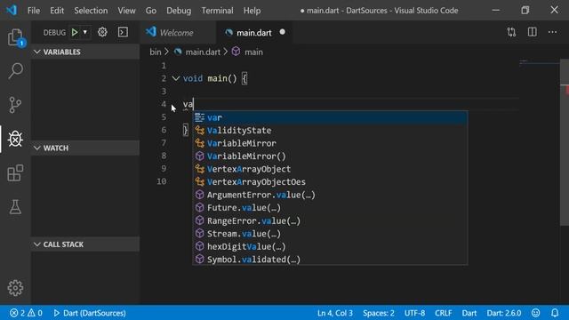569x320 pixels.
Task: Open the Extensions view icon
Action: (x=15, y=172)
